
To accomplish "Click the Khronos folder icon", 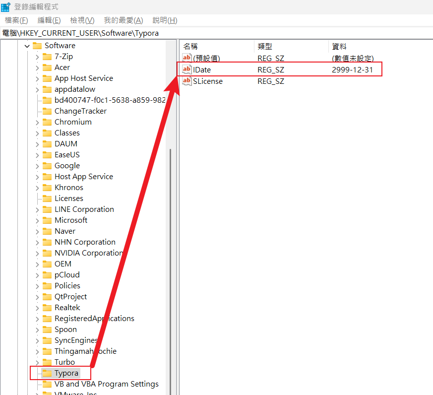I will 47,188.
